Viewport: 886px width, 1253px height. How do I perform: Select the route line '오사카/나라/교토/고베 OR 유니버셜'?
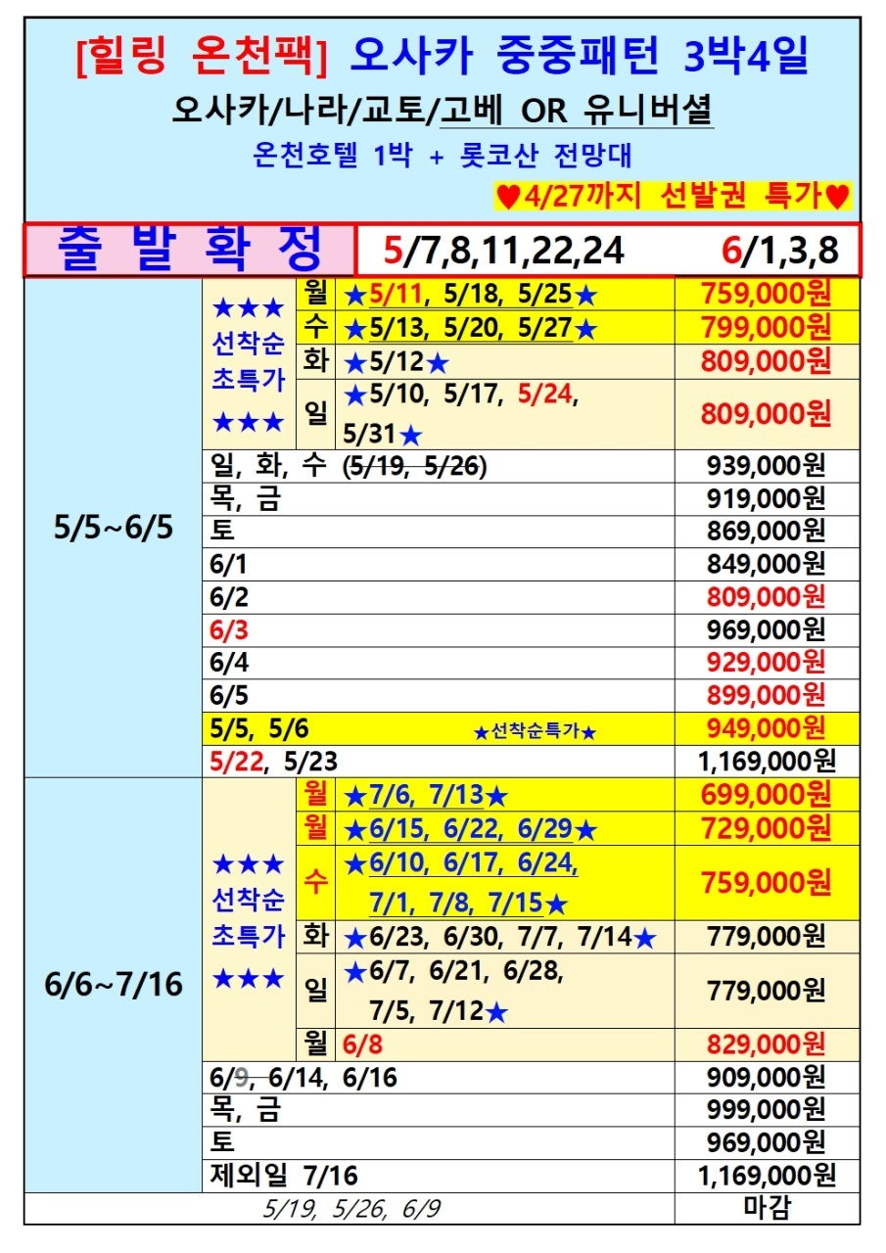443,110
